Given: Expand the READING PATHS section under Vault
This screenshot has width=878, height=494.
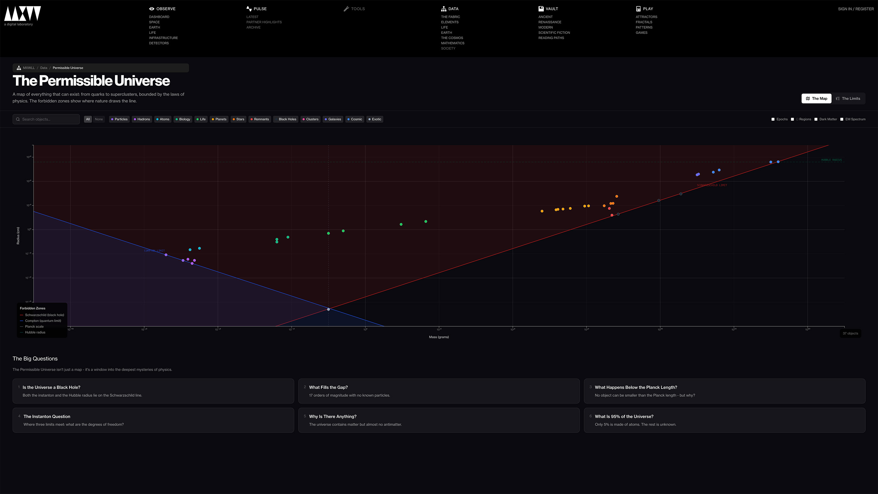Looking at the screenshot, I should [x=551, y=38].
